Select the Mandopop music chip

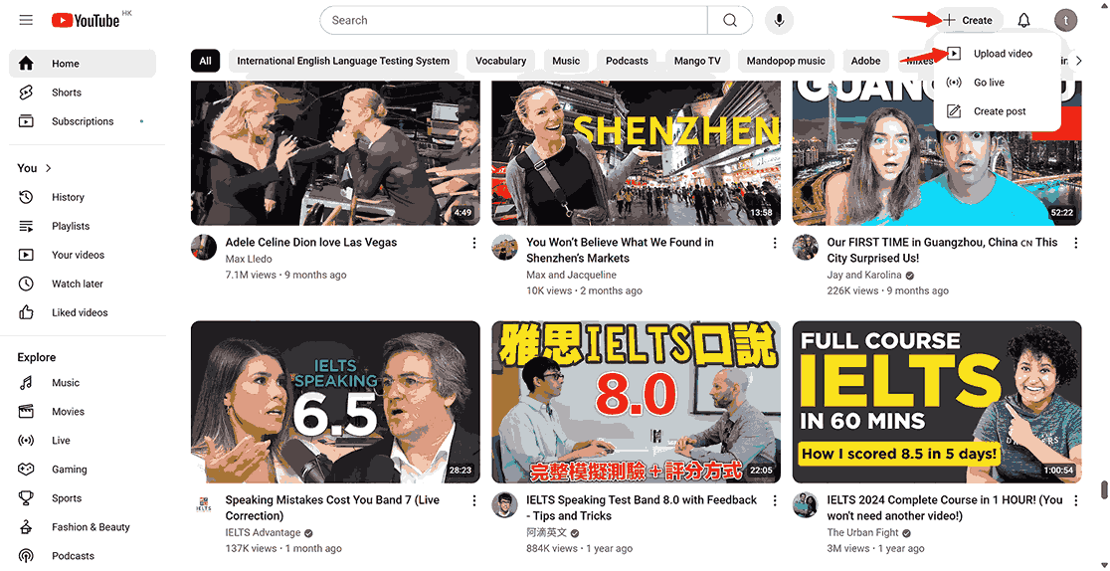click(x=786, y=61)
